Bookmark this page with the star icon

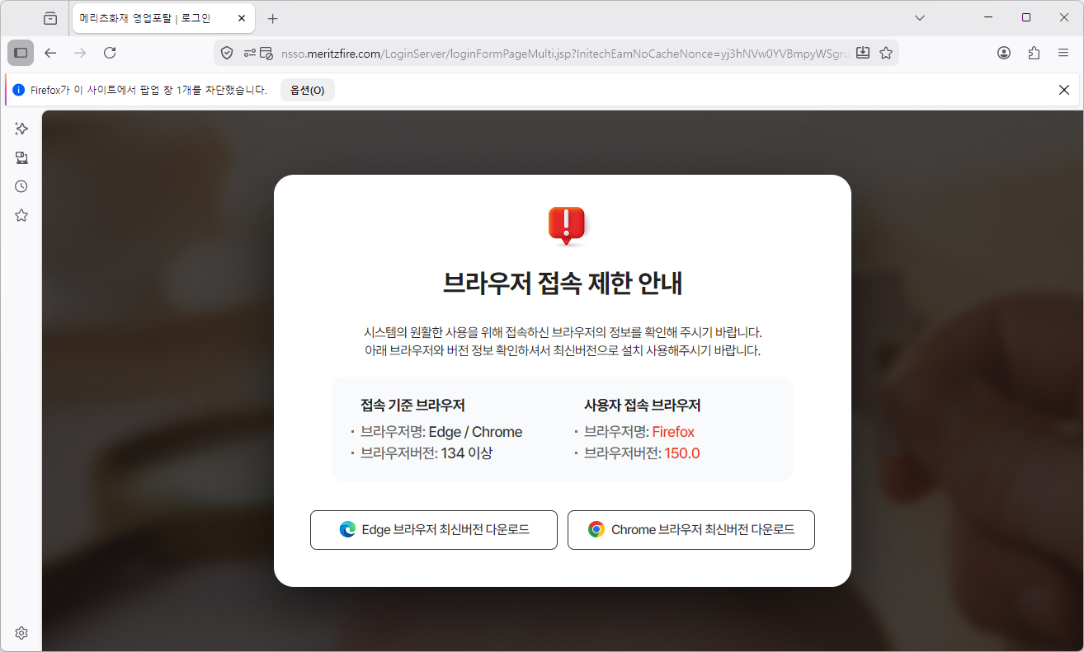(886, 53)
